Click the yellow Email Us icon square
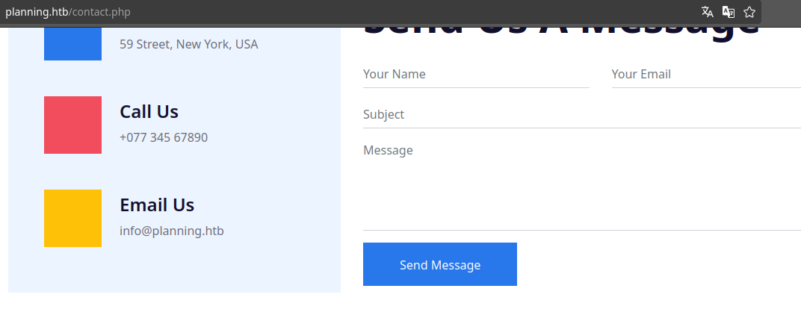 72,218
